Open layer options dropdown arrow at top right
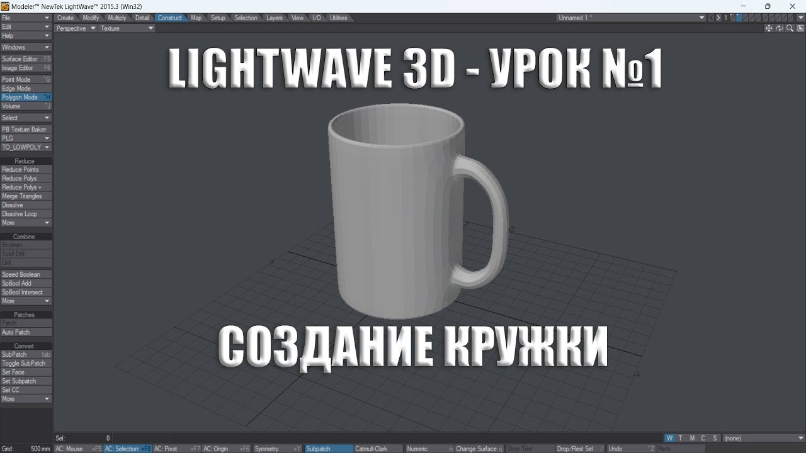The image size is (806, 453). [x=800, y=18]
